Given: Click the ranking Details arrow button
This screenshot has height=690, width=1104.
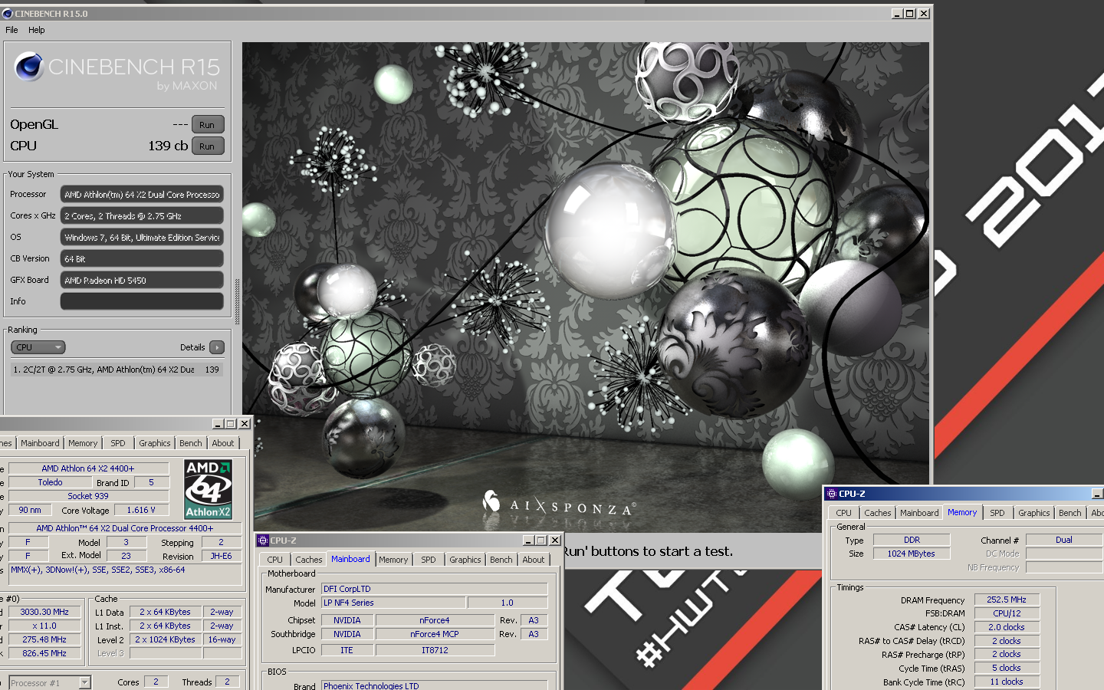Looking at the screenshot, I should coord(217,347).
